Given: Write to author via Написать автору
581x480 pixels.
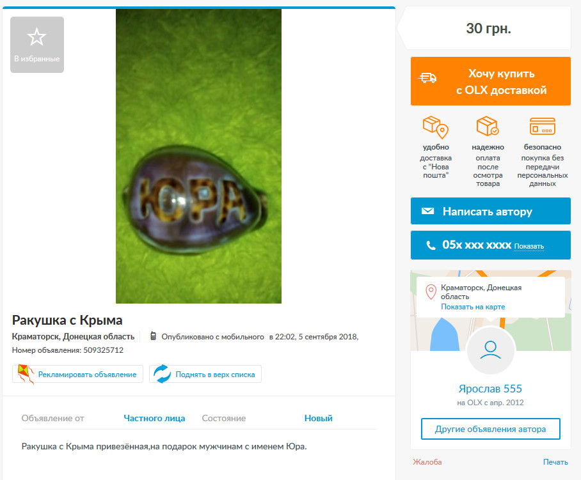Looking at the screenshot, I should 491,211.
